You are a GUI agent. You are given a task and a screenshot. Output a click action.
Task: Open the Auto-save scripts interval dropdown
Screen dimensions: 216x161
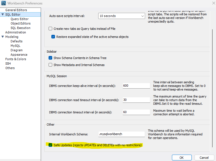121,16
